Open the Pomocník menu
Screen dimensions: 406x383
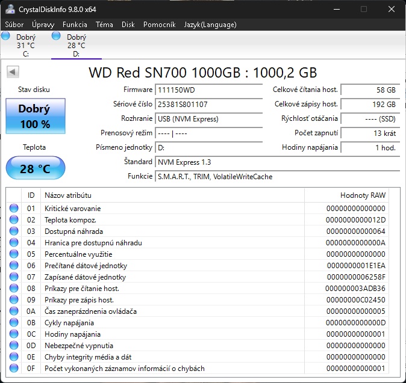pos(160,25)
